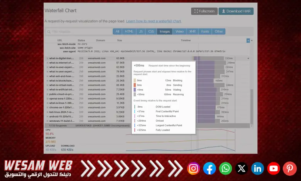Select the CSS filter tab
This screenshot has width=301, height=181.
(x=151, y=32)
